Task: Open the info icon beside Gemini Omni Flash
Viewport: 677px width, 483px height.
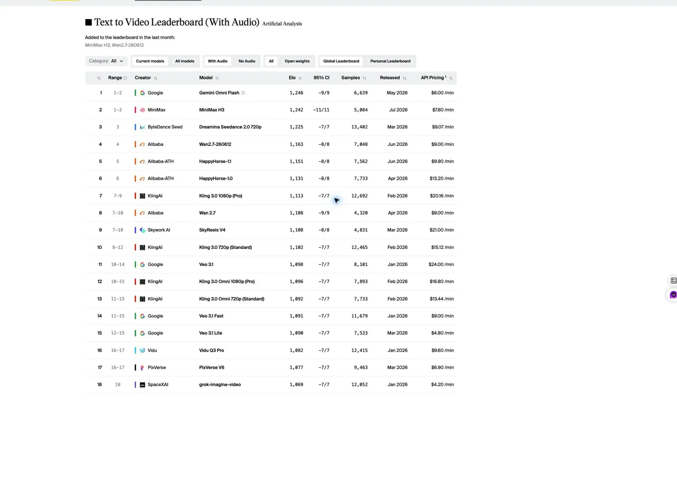Action: (x=243, y=93)
